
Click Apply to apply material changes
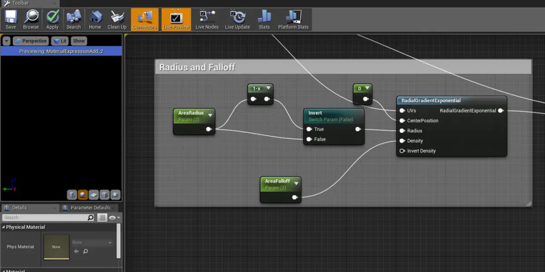coord(52,20)
